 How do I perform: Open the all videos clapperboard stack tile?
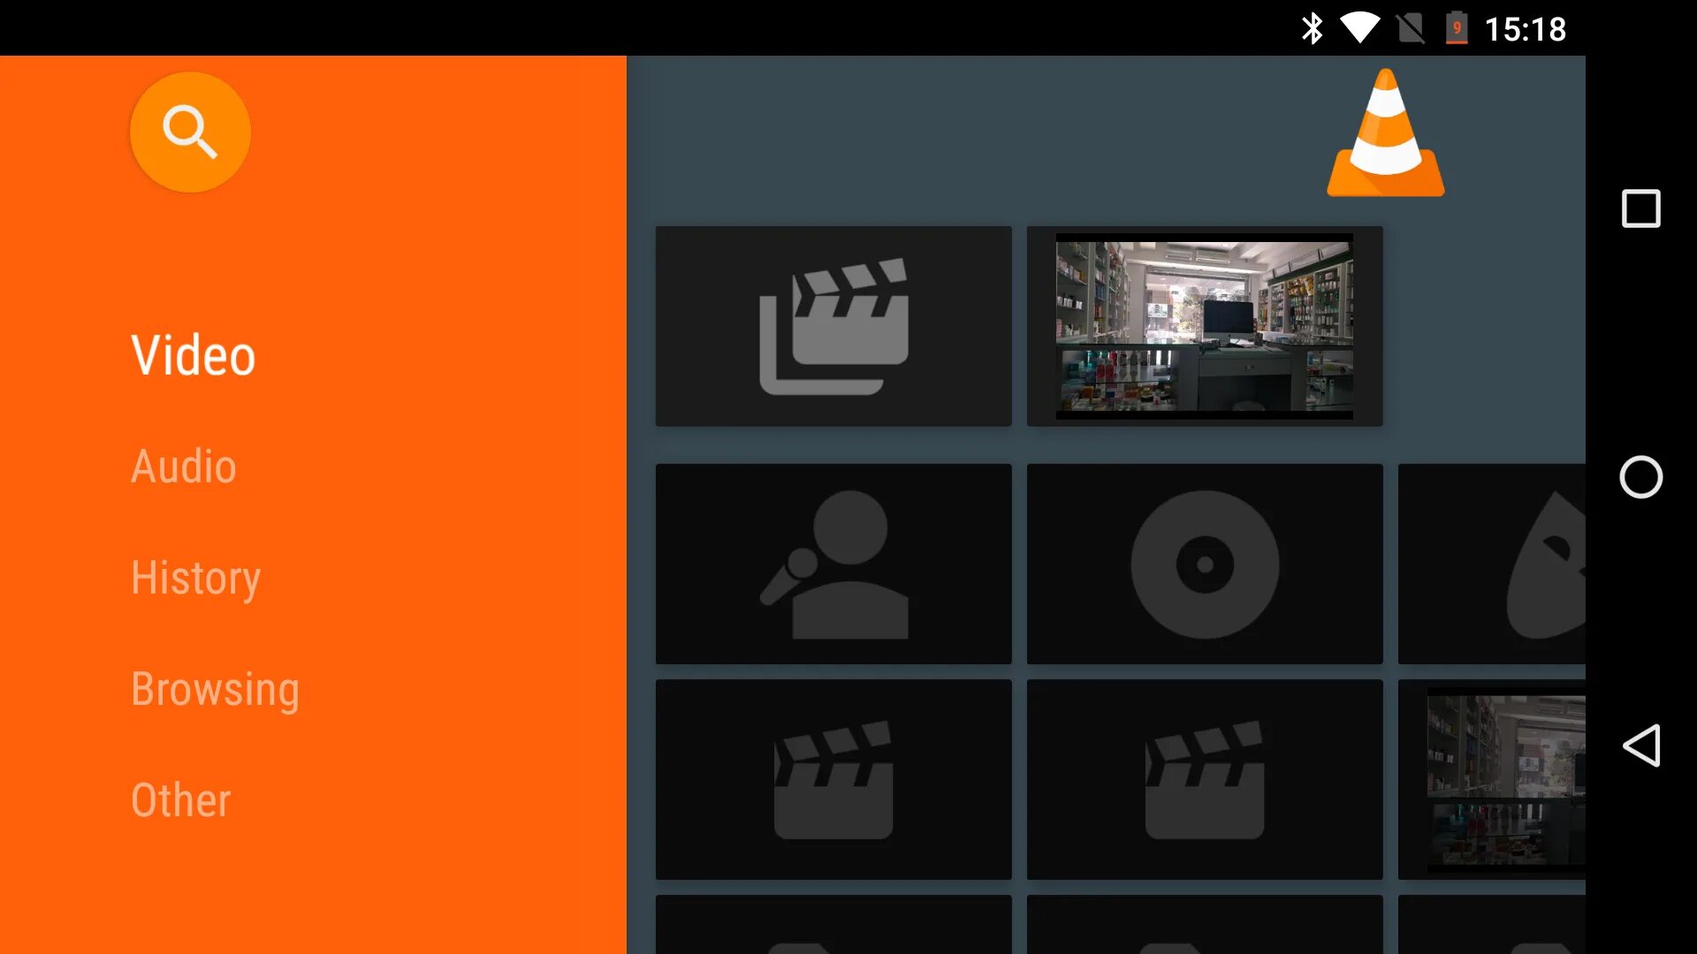pyautogui.click(x=833, y=326)
